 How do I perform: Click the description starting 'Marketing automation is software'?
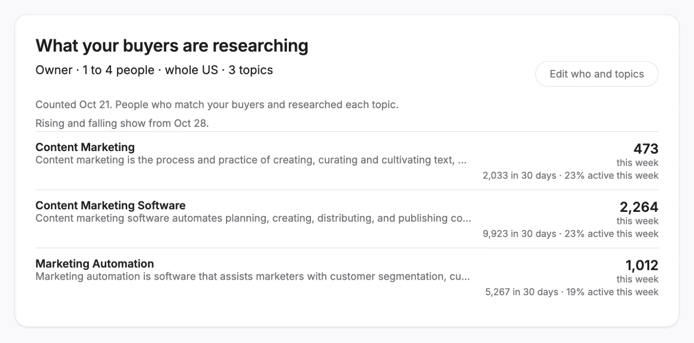(x=252, y=277)
